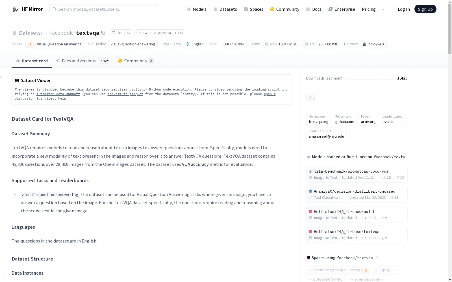
Task: Switch to the Files and versions tab
Action: tap(83, 61)
